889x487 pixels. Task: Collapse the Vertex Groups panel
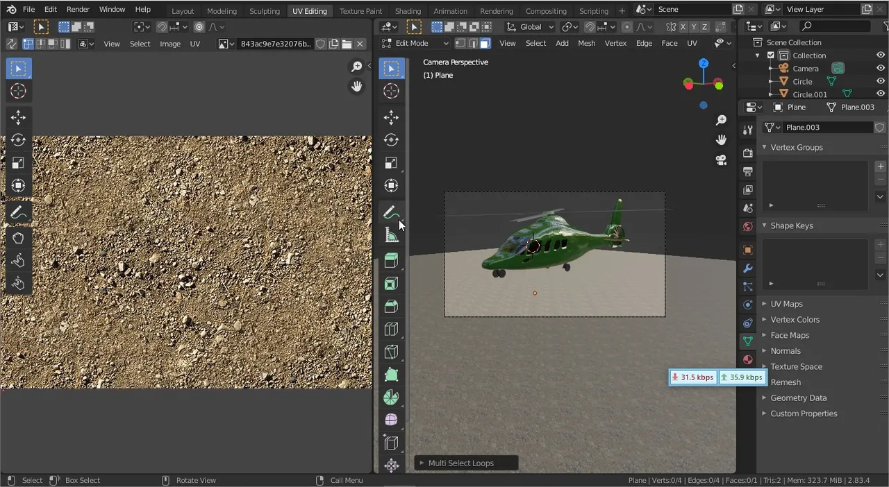(765, 147)
